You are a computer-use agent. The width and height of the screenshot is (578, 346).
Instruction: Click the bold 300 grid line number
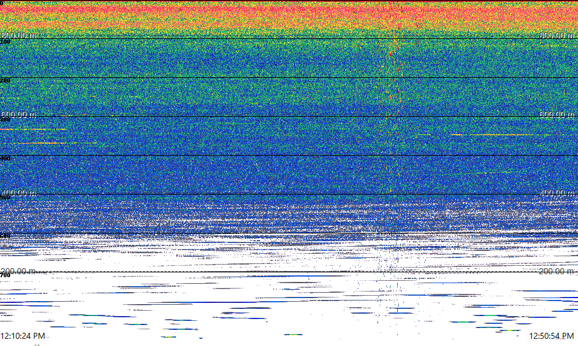click(5, 120)
